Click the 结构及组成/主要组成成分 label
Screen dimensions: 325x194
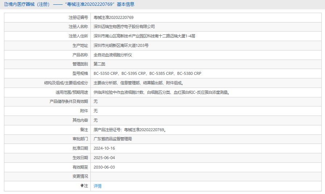(x=66, y=83)
